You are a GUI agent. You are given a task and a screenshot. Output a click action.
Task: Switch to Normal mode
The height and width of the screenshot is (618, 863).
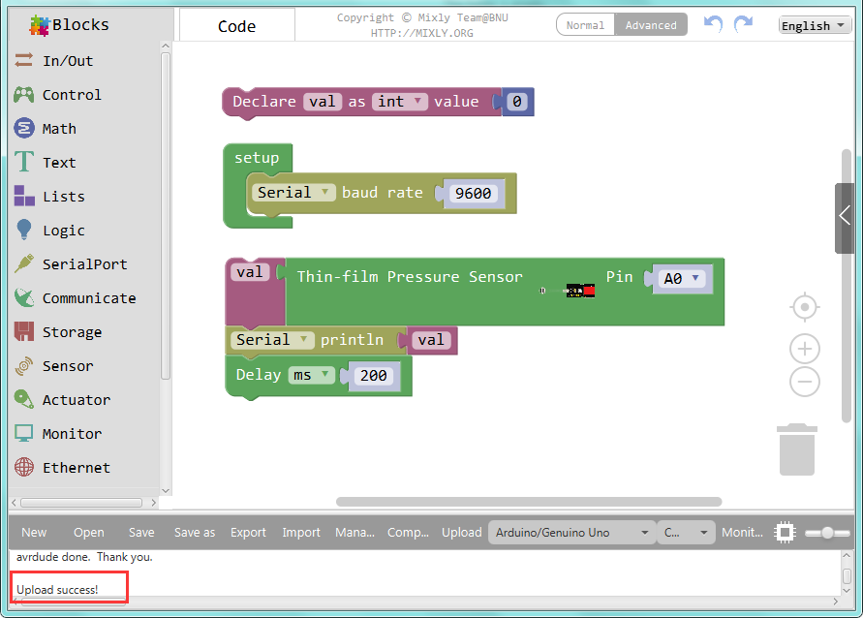pyautogui.click(x=585, y=25)
